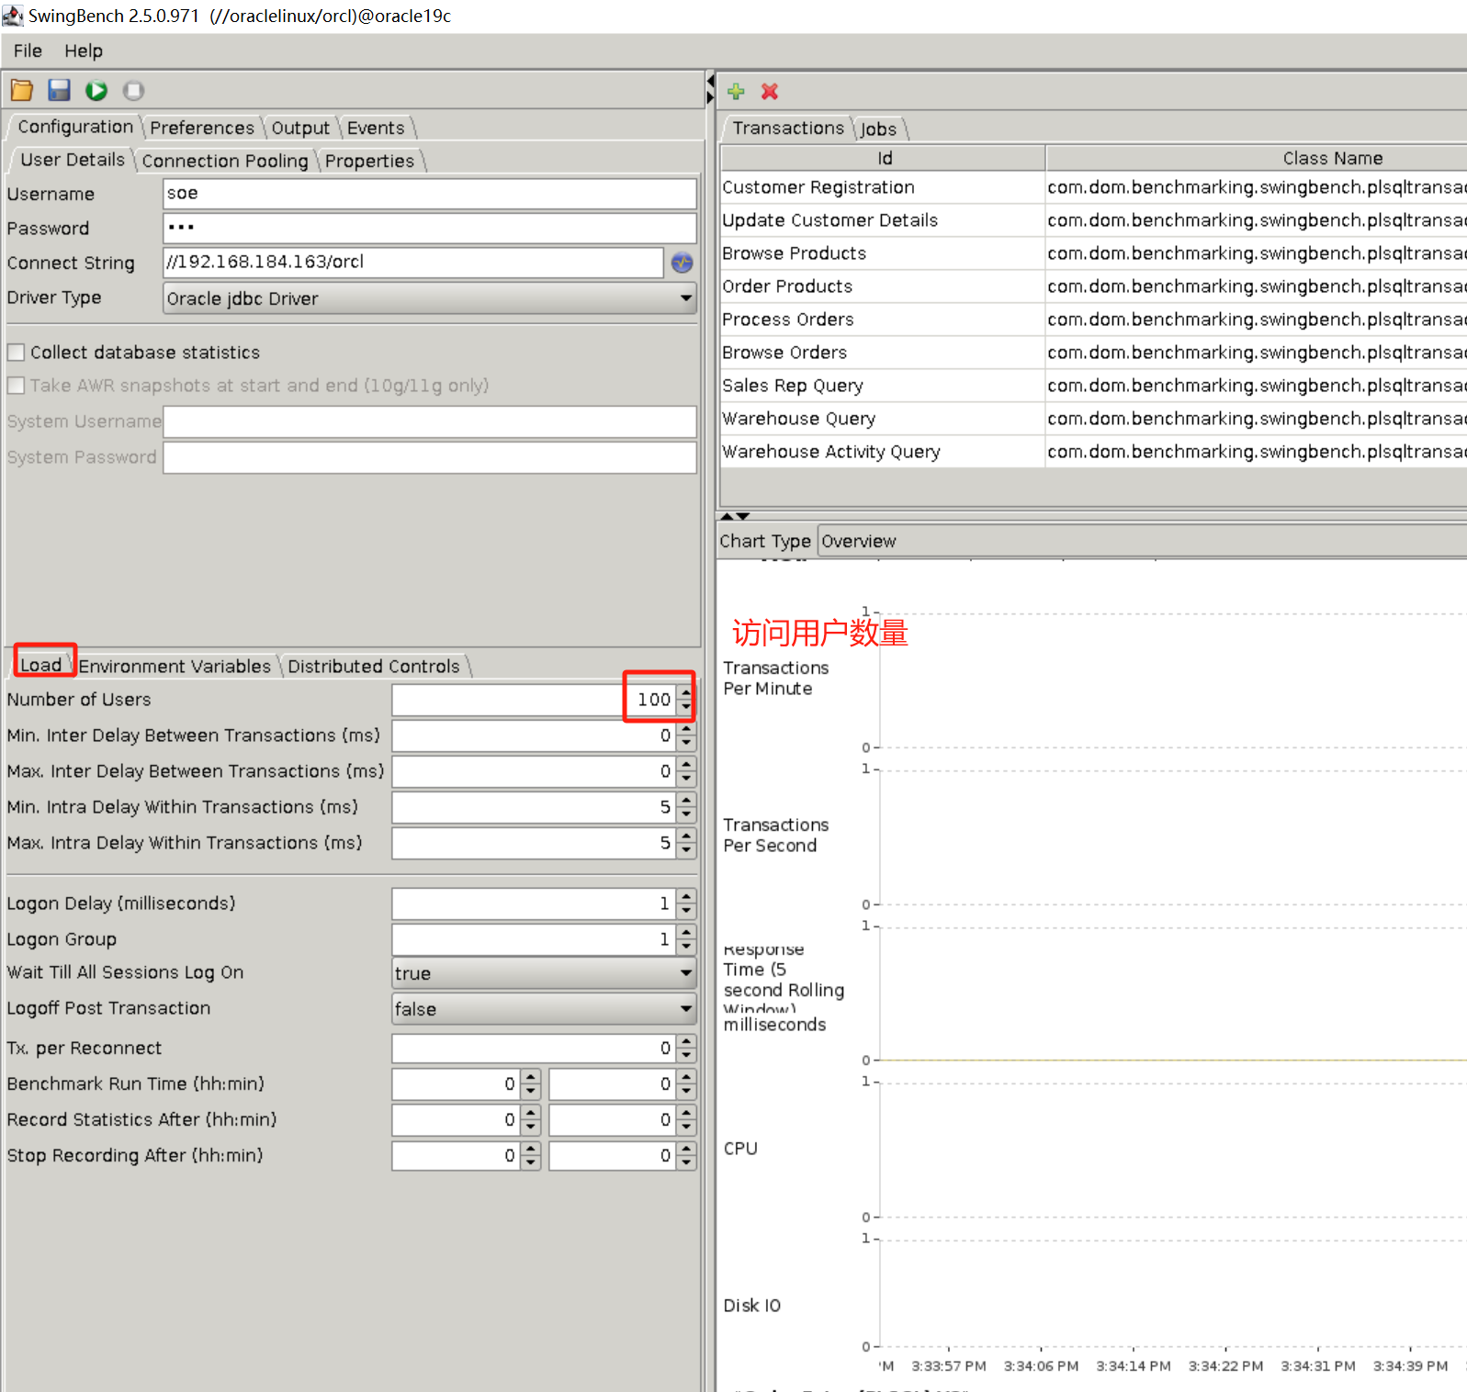Select the Warehouse Activity Query transaction row
Screen dimensions: 1467x1392
(x=1094, y=452)
